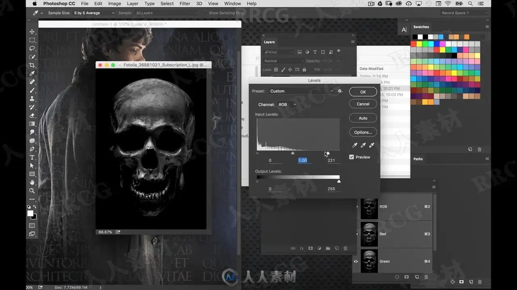Select the Zoom tool

point(32,191)
